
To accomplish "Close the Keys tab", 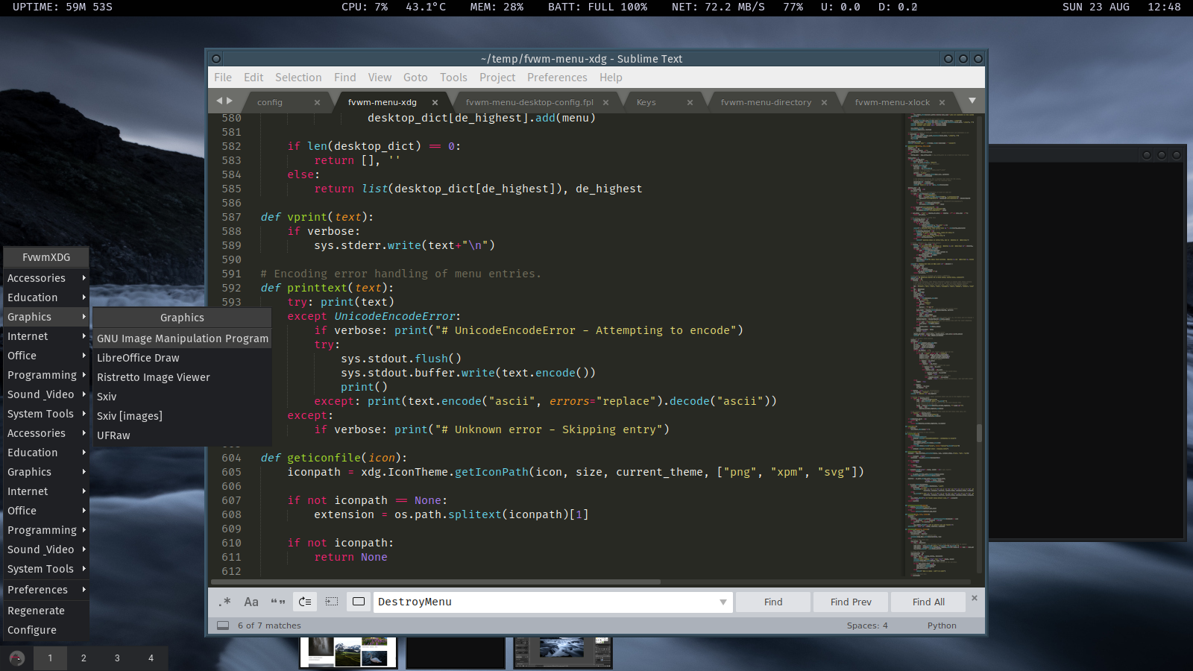I will 690,103.
